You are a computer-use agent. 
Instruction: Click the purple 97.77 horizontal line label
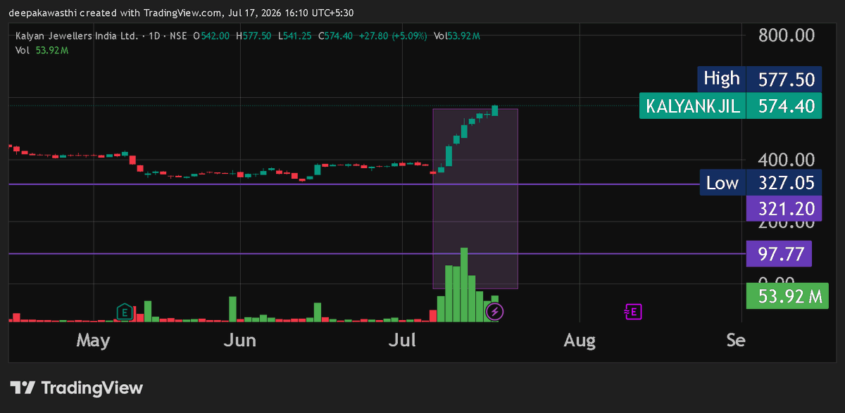pos(779,253)
